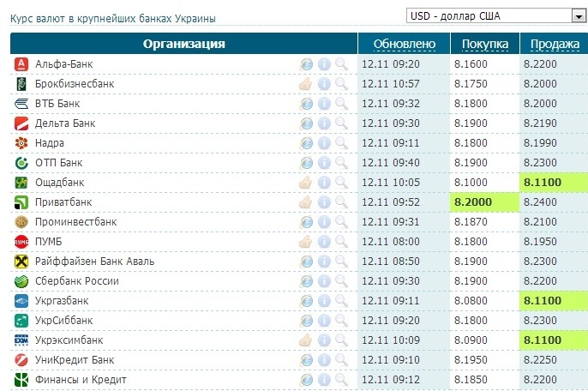Open the Ощадбанк bank name
The width and height of the screenshot is (588, 391).
(60, 183)
